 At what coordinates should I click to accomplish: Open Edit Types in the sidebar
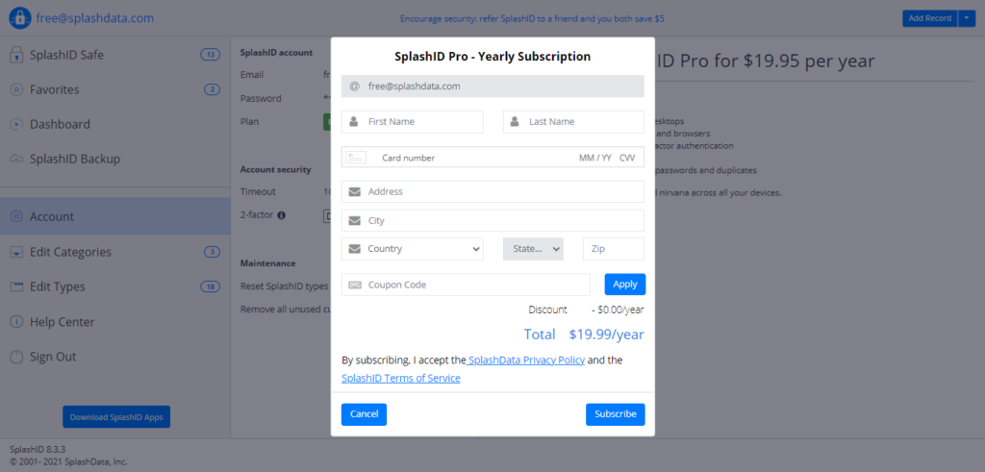pos(58,286)
